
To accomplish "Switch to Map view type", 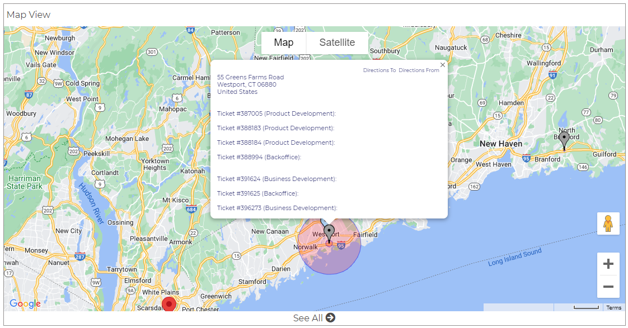I will click(284, 42).
